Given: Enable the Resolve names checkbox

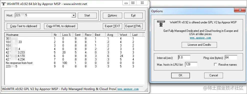Looking at the screenshot, I should pos(215,64).
